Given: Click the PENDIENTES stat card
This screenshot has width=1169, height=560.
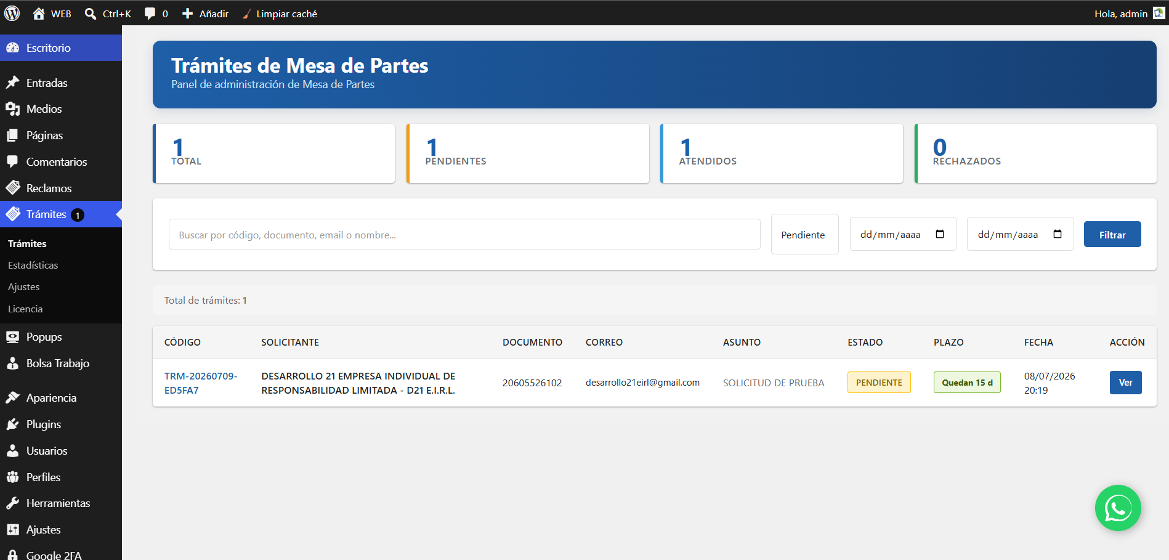Looking at the screenshot, I should [x=528, y=153].
